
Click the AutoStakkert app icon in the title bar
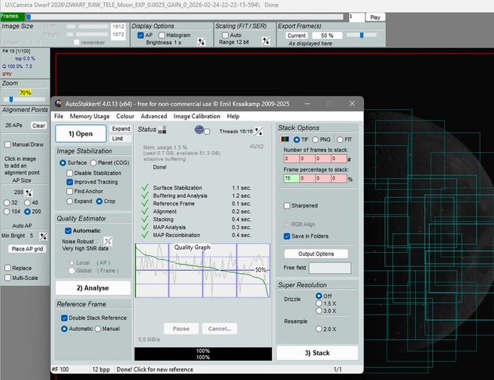pyautogui.click(x=59, y=103)
